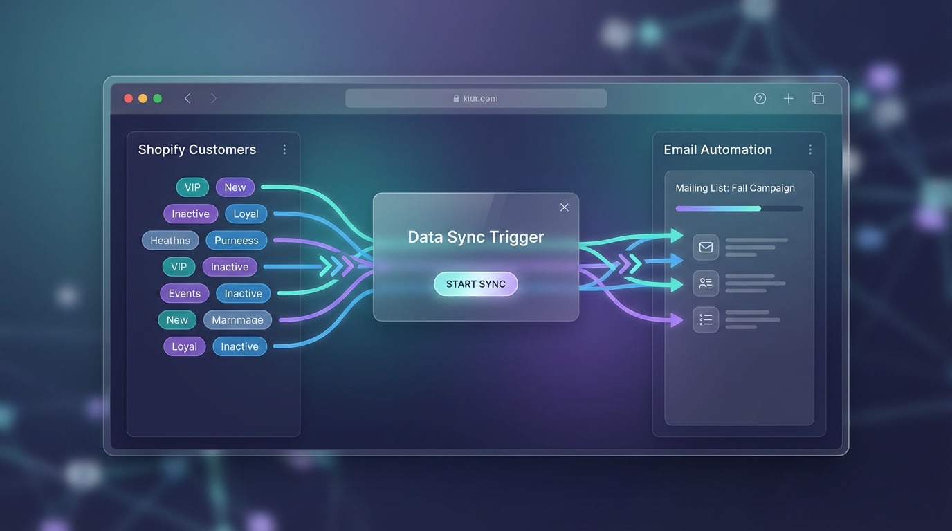The width and height of the screenshot is (952, 531).
Task: Toggle the Loyal tag next to Inactive
Action: [x=246, y=214]
